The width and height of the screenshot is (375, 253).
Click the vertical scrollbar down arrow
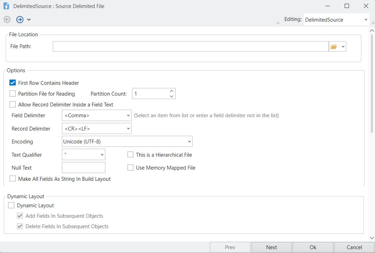[372, 238]
